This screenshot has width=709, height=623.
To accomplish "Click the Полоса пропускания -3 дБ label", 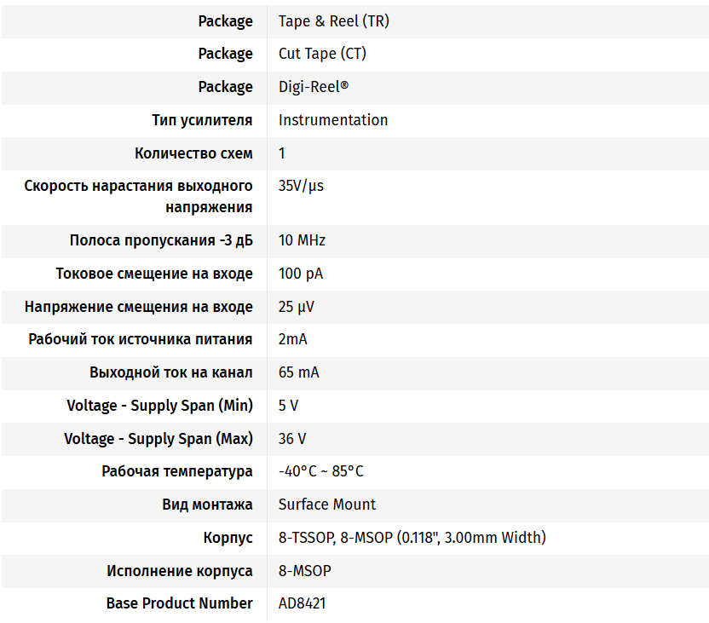I will click(161, 240).
